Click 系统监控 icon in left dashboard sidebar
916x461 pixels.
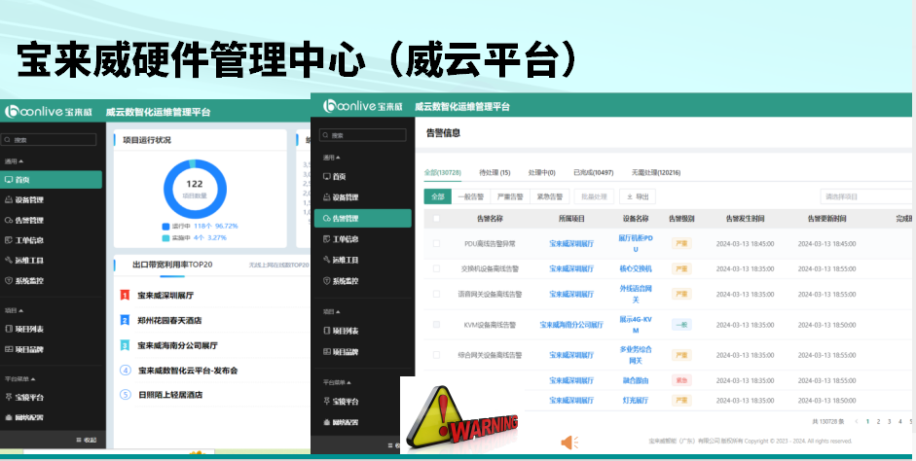[x=10, y=281]
